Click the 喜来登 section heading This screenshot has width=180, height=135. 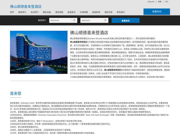[15, 93]
